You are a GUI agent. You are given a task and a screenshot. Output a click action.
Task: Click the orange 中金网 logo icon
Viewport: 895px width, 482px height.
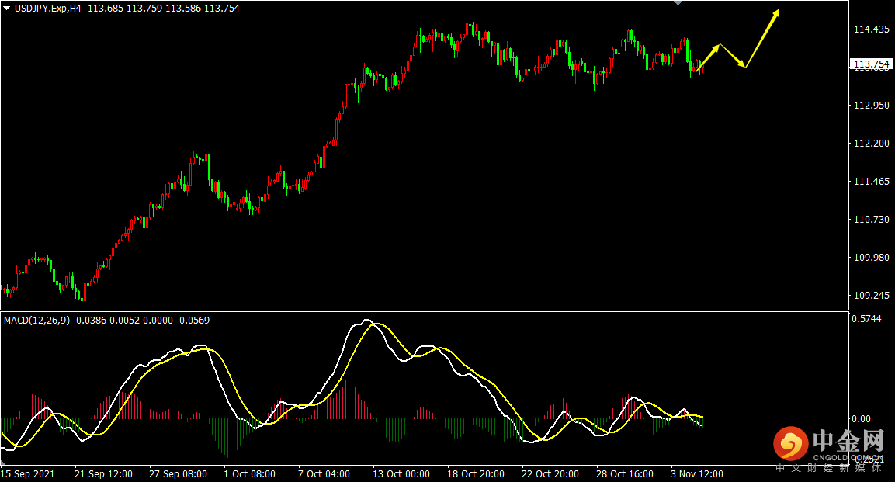790,445
